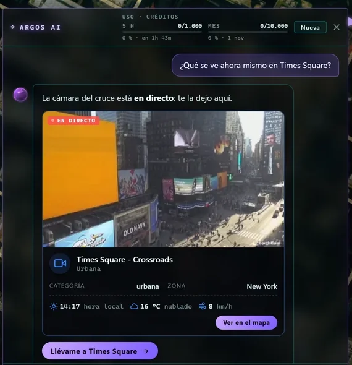Click the wind icon next to 8 km/h

(x=203, y=306)
